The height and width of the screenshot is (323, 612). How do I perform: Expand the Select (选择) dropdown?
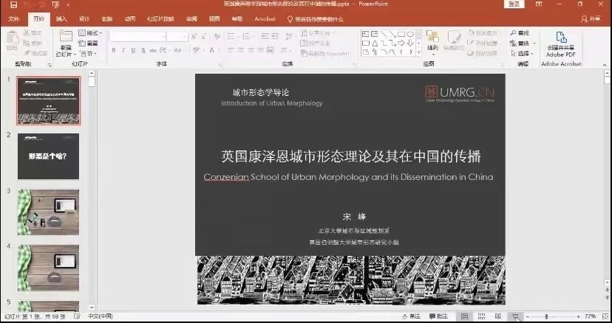click(523, 54)
